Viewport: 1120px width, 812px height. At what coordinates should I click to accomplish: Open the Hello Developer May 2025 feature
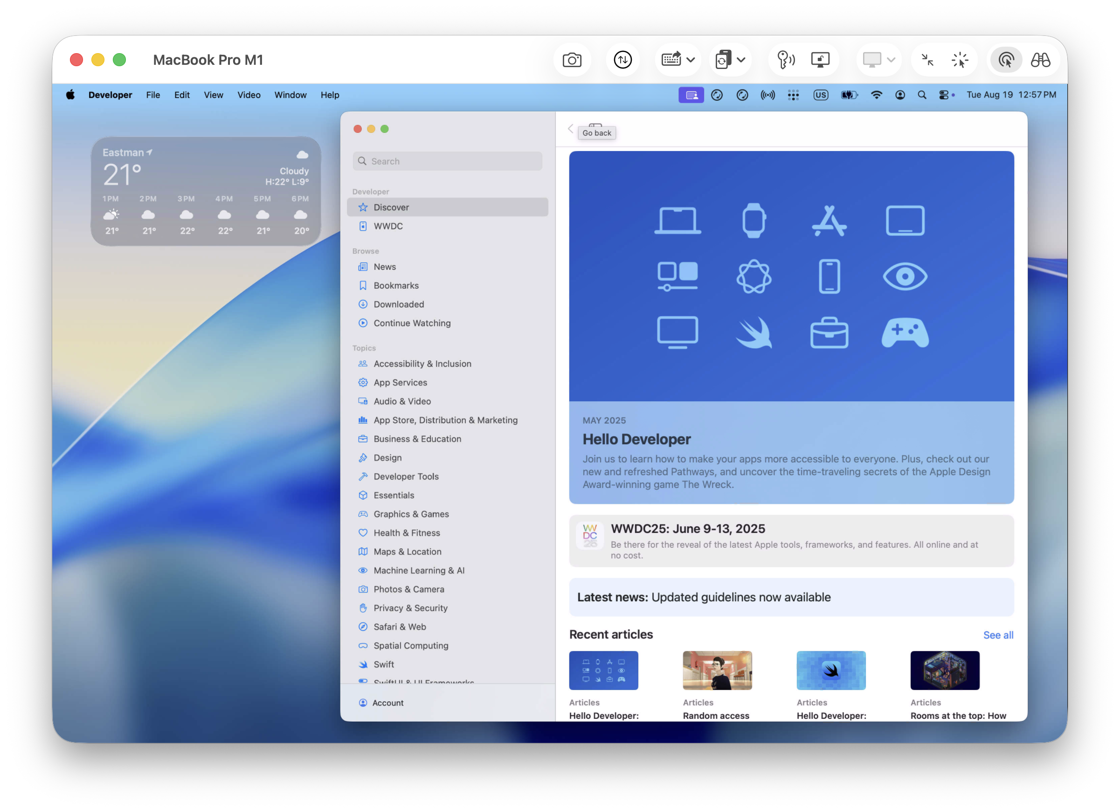pos(791,327)
